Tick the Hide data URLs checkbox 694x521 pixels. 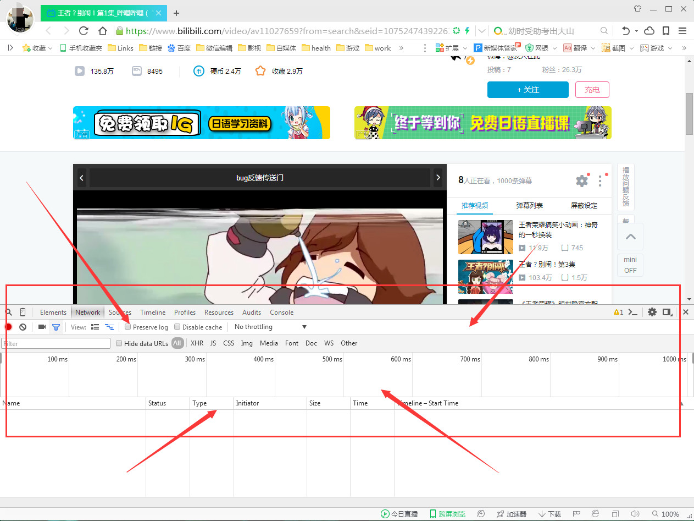119,343
